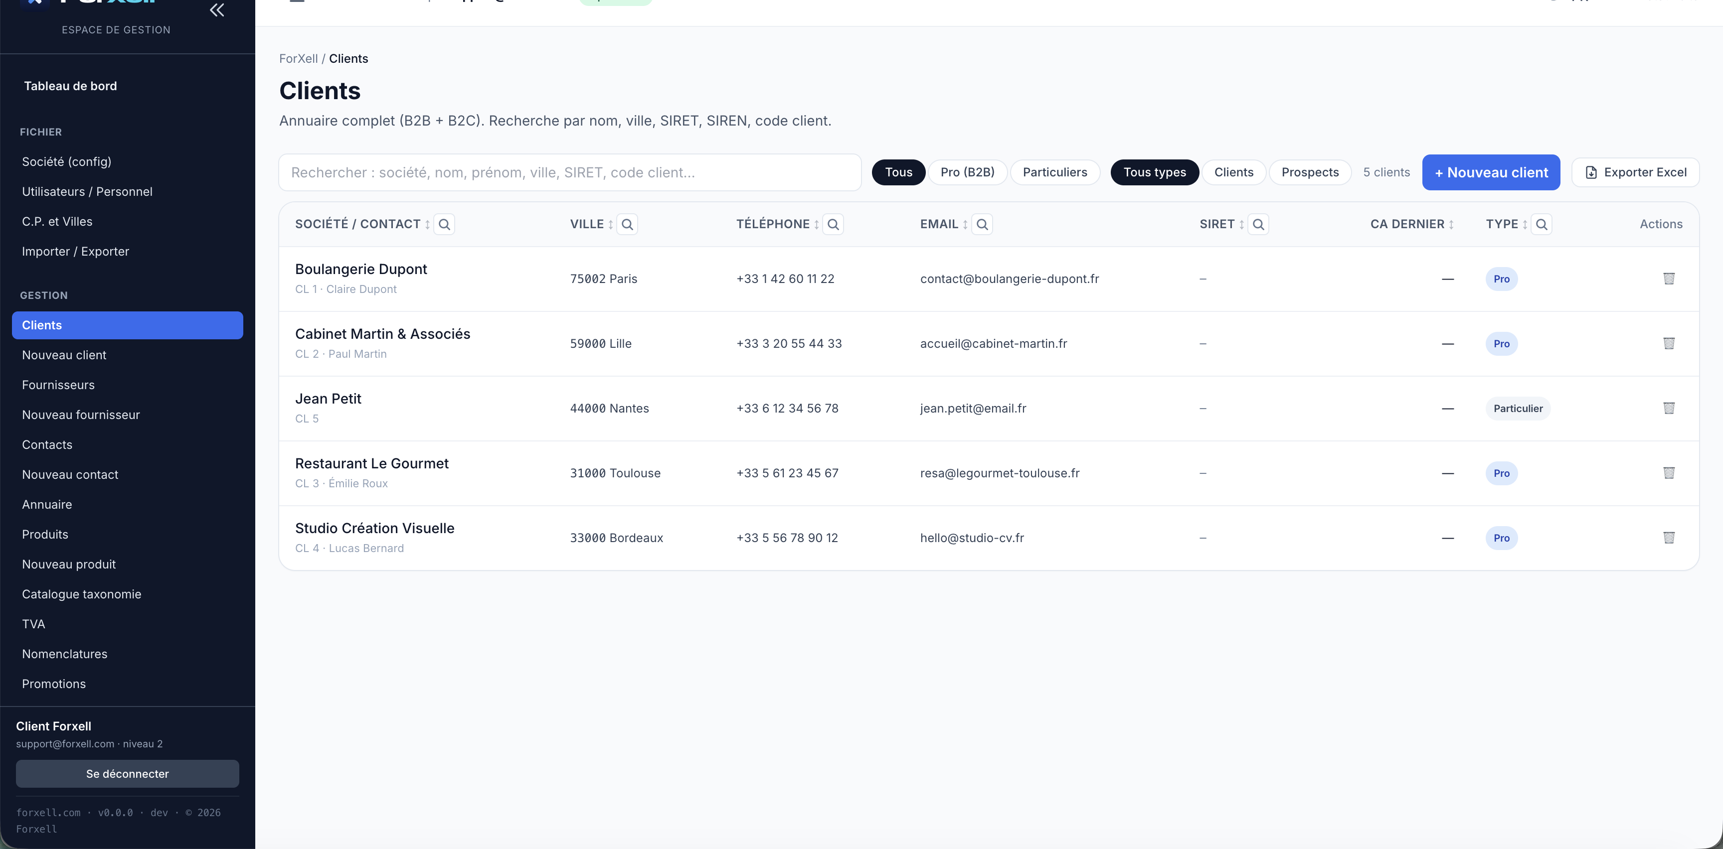The height and width of the screenshot is (849, 1723).
Task: Open the Studio Création Visuelle name
Action: coord(374,529)
